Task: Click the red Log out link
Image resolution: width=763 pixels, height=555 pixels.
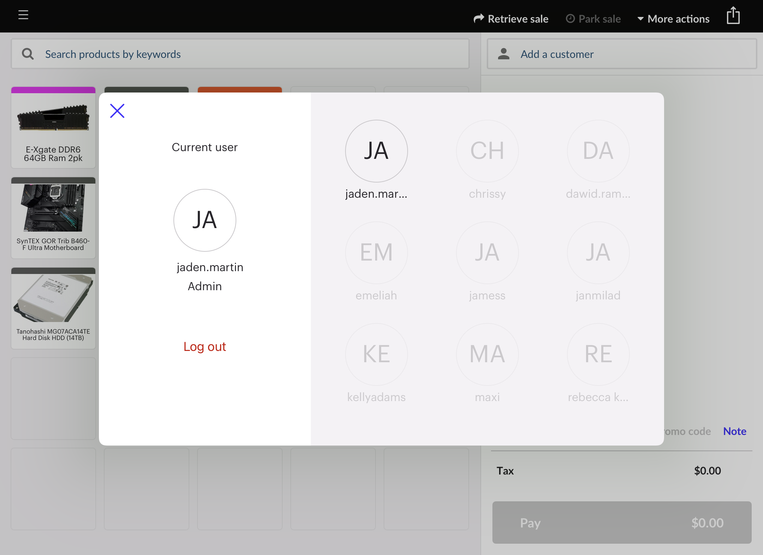Action: coord(205,347)
